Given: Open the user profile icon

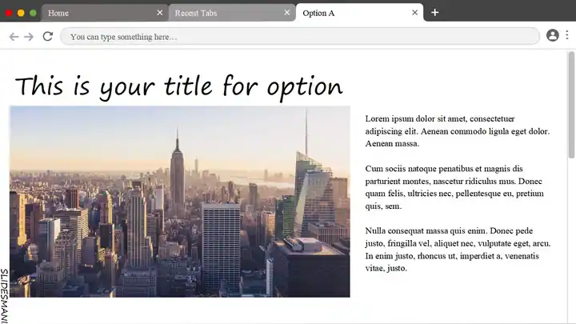Looking at the screenshot, I should click(x=553, y=35).
